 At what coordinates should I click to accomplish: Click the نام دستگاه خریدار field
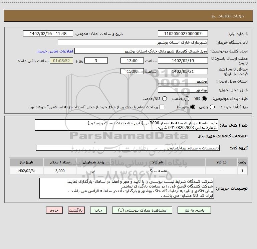[133, 42]
